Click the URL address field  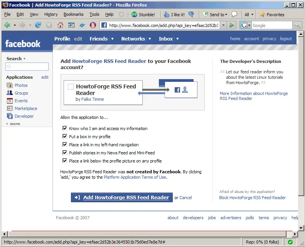point(164,25)
